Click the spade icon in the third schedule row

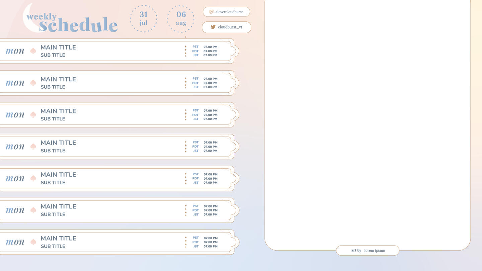pyautogui.click(x=33, y=115)
